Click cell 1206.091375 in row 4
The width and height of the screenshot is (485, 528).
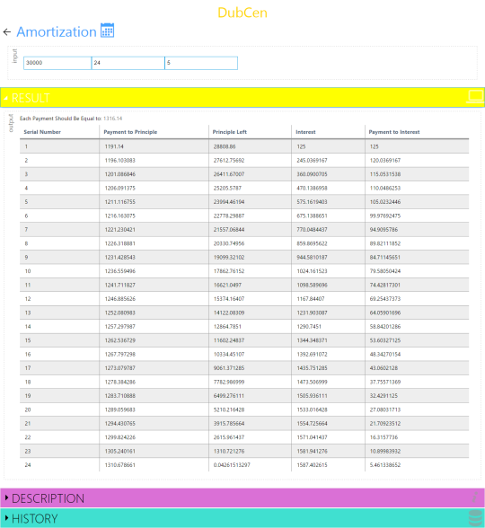(120, 188)
